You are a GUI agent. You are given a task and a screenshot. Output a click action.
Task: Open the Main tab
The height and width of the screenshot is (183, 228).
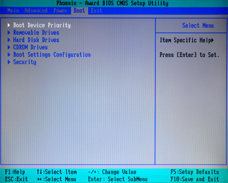[x=13, y=11]
